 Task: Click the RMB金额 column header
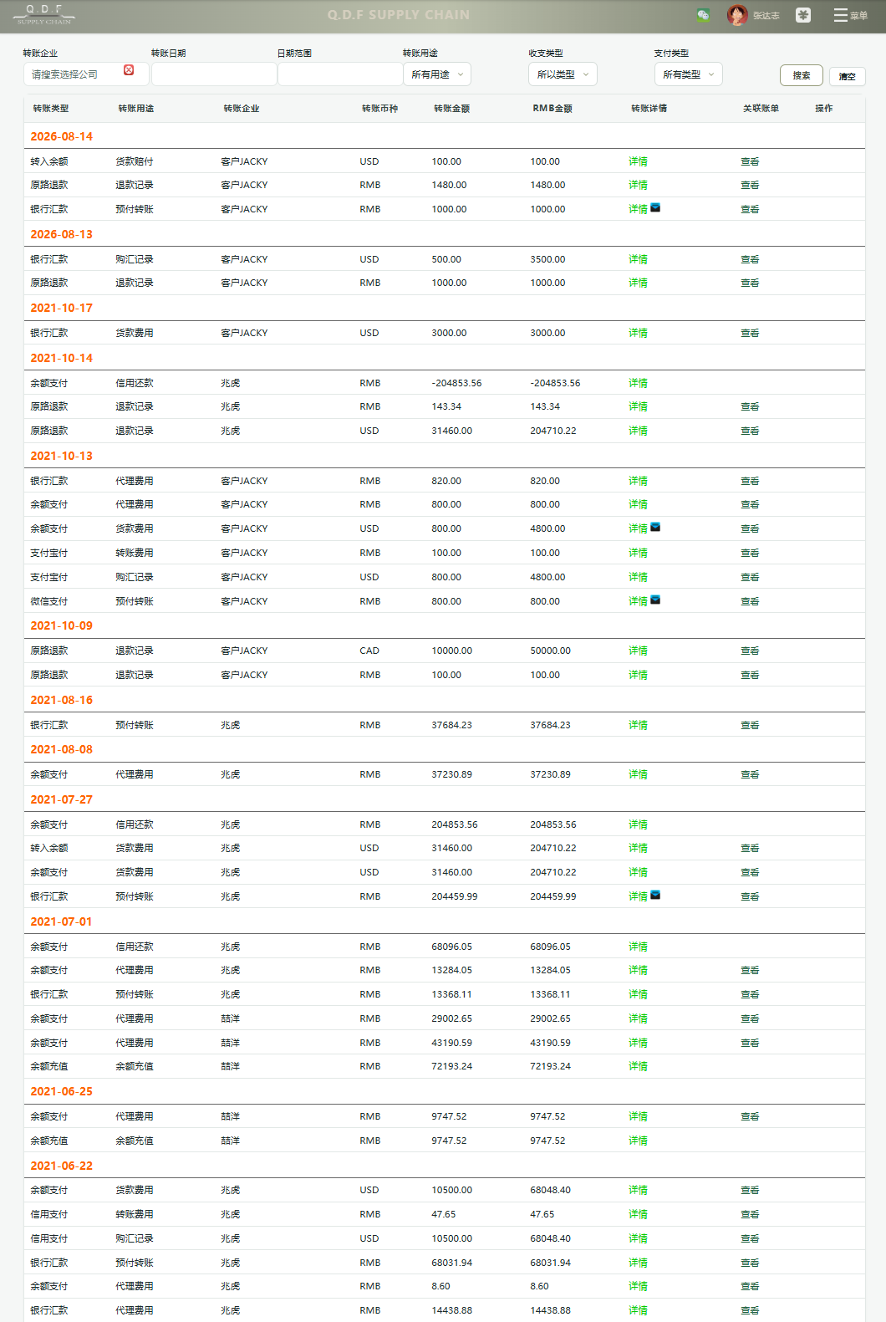click(x=552, y=109)
